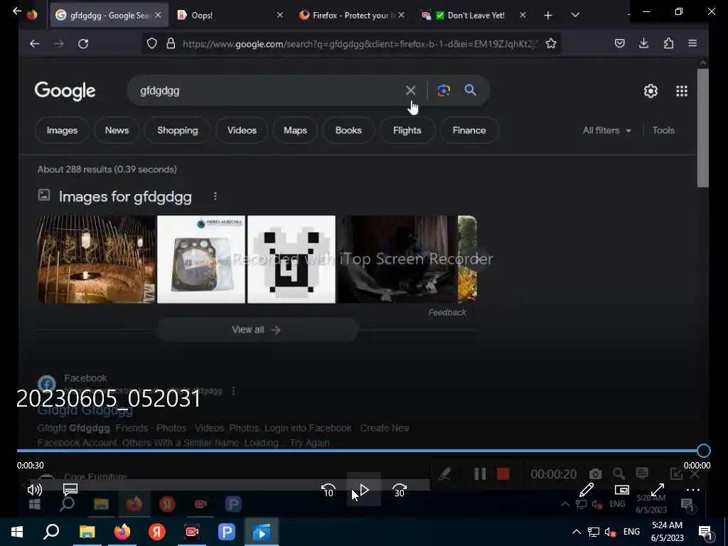728x546 pixels.
Task: Open the player's three-dot more options
Action: (x=692, y=490)
